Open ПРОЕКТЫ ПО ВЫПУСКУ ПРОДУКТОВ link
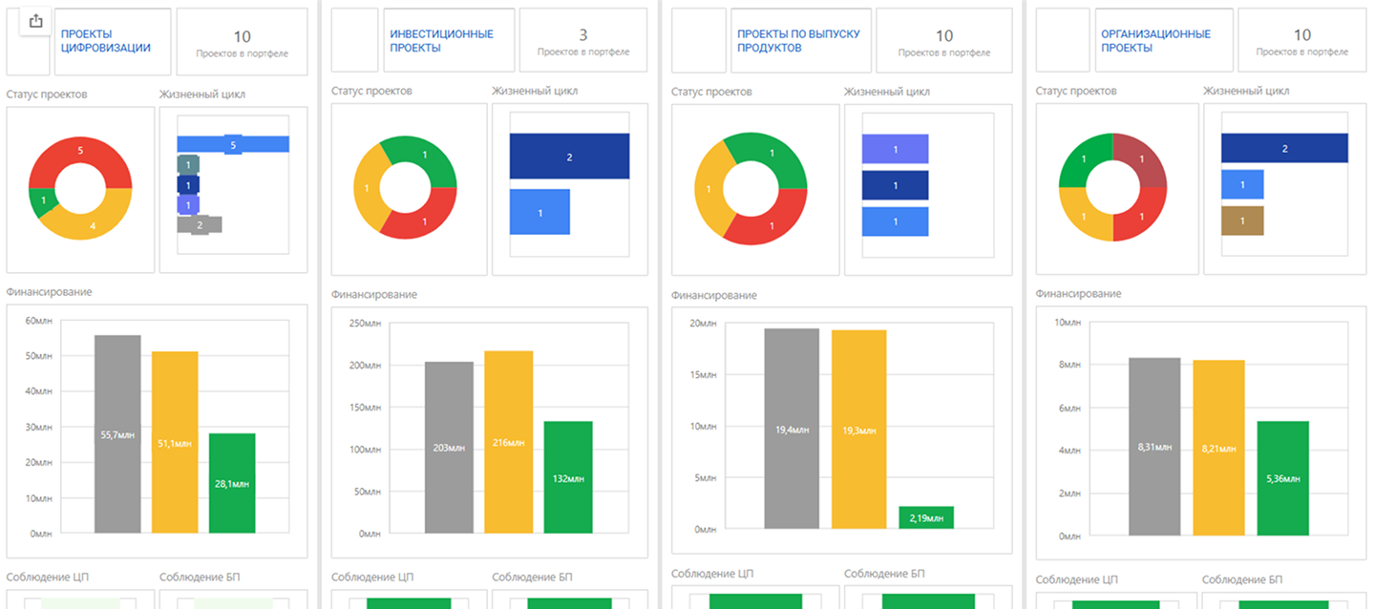 coord(798,40)
